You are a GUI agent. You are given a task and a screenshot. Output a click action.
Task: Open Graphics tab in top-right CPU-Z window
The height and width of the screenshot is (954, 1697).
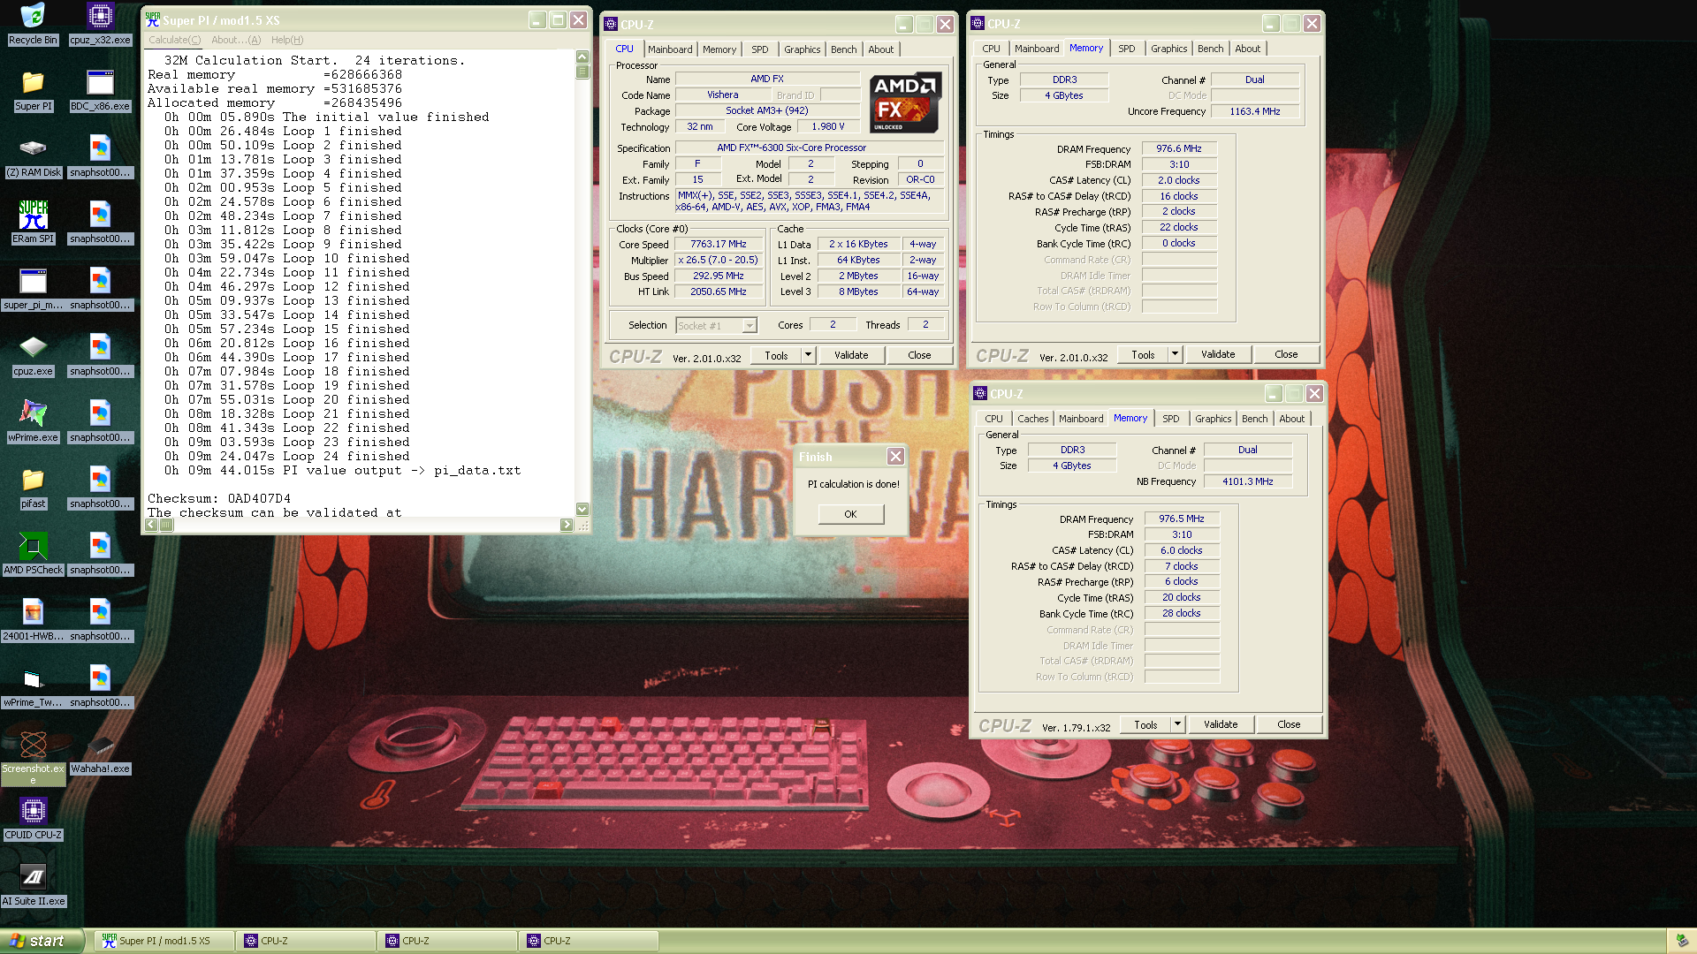coord(1168,49)
